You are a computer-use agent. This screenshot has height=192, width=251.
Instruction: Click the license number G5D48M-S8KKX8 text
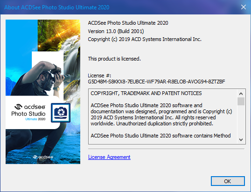156,82
